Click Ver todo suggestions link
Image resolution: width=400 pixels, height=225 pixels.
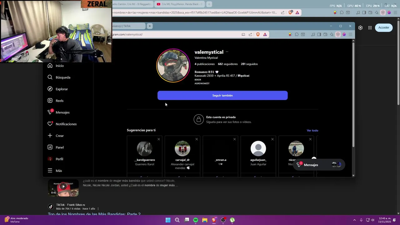312,130
